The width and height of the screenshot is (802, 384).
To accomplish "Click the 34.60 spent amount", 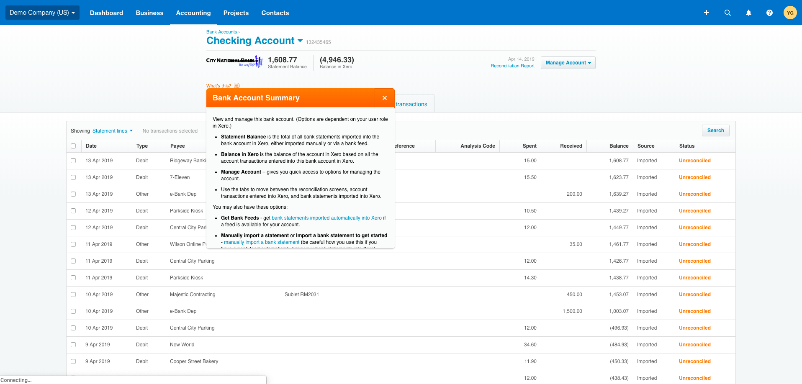I will point(530,345).
